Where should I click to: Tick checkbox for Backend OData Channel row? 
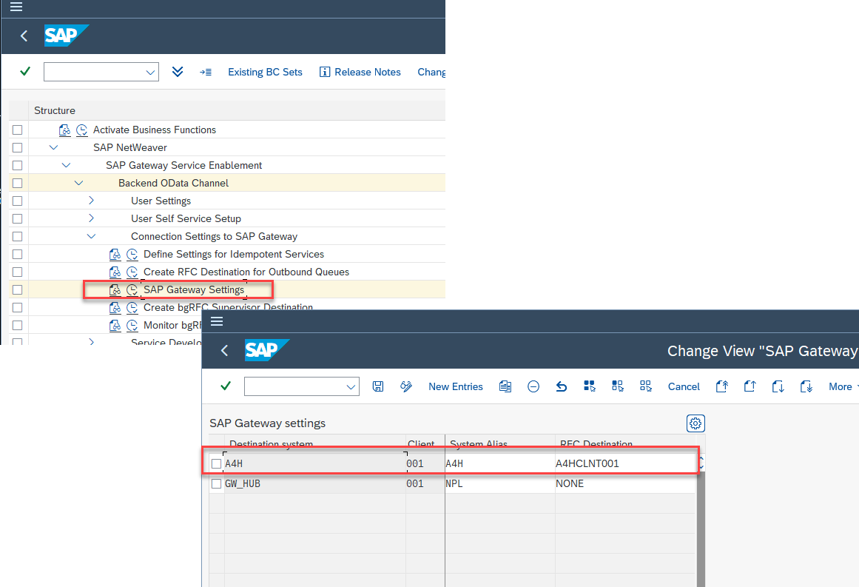(18, 183)
